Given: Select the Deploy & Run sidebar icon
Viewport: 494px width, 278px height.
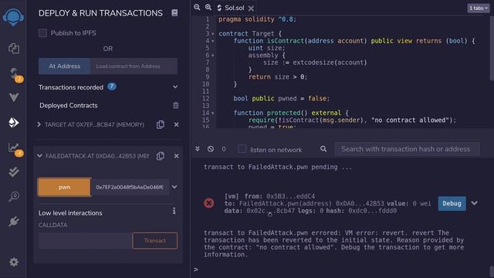Looking at the screenshot, I should [x=14, y=122].
